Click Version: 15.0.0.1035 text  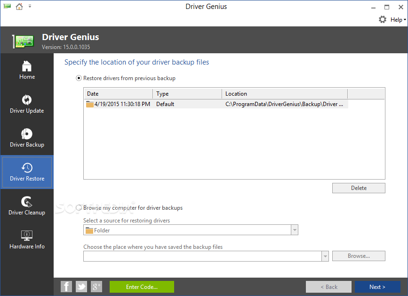coord(66,47)
